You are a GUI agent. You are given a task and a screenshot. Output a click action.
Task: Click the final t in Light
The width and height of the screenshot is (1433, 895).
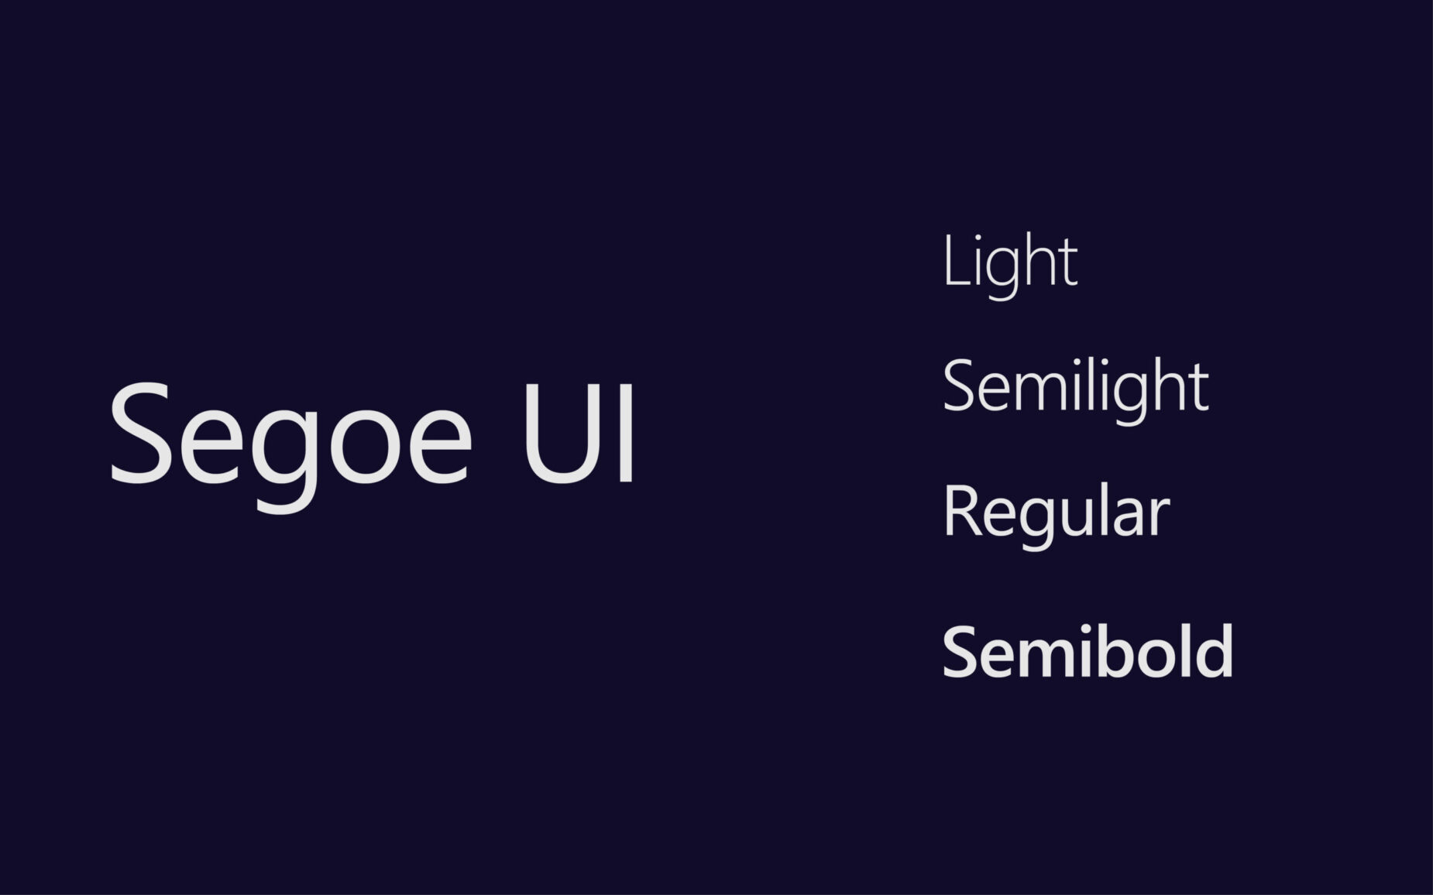(x=1068, y=265)
